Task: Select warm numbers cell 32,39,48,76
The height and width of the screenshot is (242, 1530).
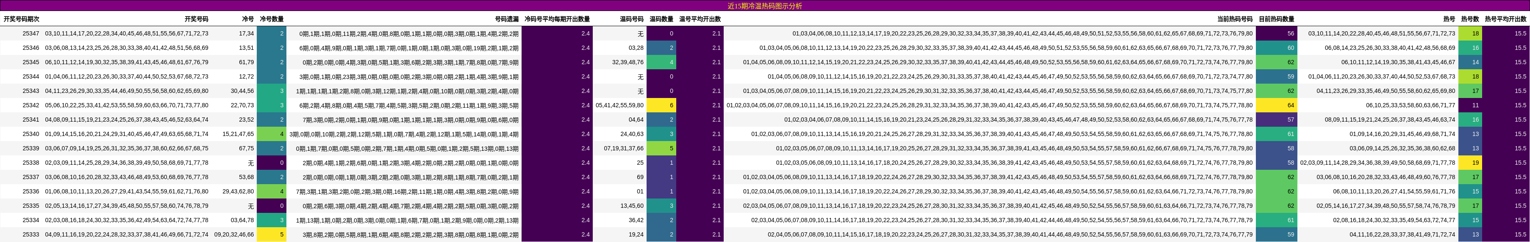Action: pos(628,62)
